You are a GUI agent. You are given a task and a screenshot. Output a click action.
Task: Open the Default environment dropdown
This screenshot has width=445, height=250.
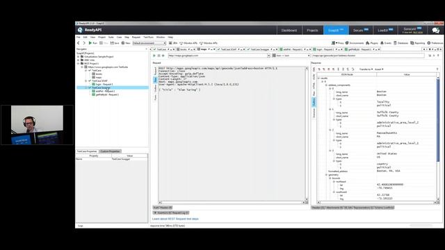tap(149, 43)
